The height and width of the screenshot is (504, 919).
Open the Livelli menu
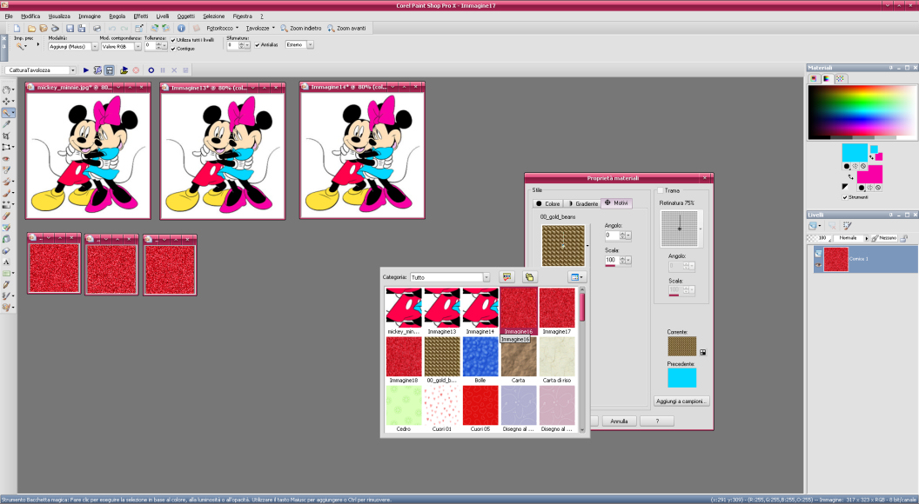163,17
